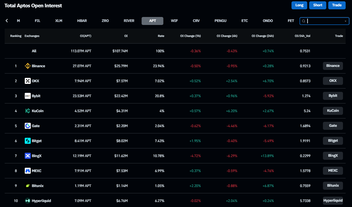Switch to the RIVER coin tab
This screenshot has width=352, height=207.
(x=129, y=21)
